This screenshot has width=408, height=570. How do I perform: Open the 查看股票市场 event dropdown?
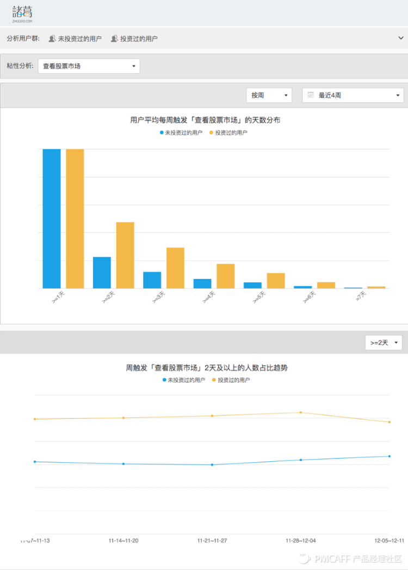coord(89,66)
